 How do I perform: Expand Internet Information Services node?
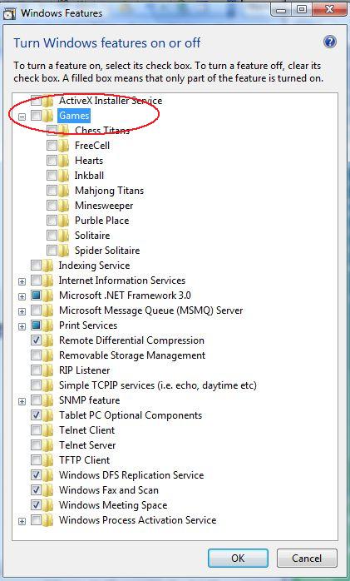[x=22, y=281]
